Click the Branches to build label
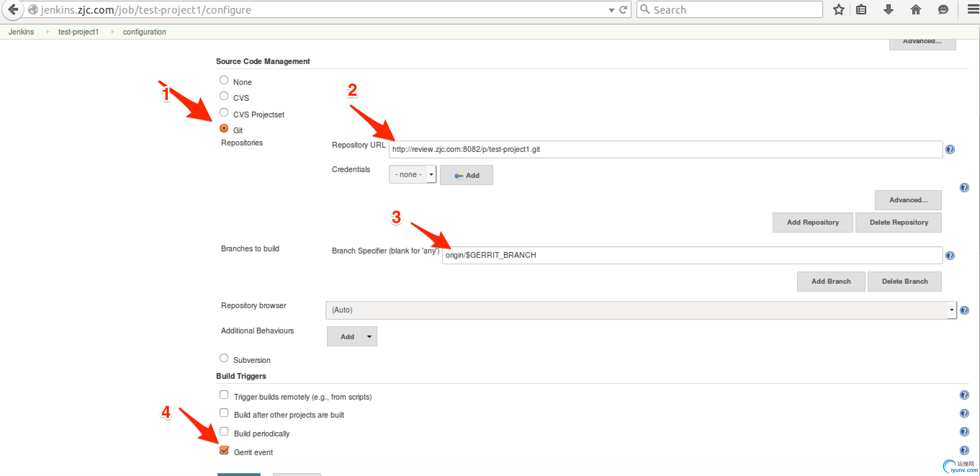Viewport: 980px width, 476px height. pos(250,249)
